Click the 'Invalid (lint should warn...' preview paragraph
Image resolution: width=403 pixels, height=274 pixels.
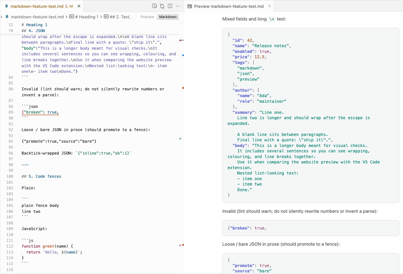[x=300, y=211]
